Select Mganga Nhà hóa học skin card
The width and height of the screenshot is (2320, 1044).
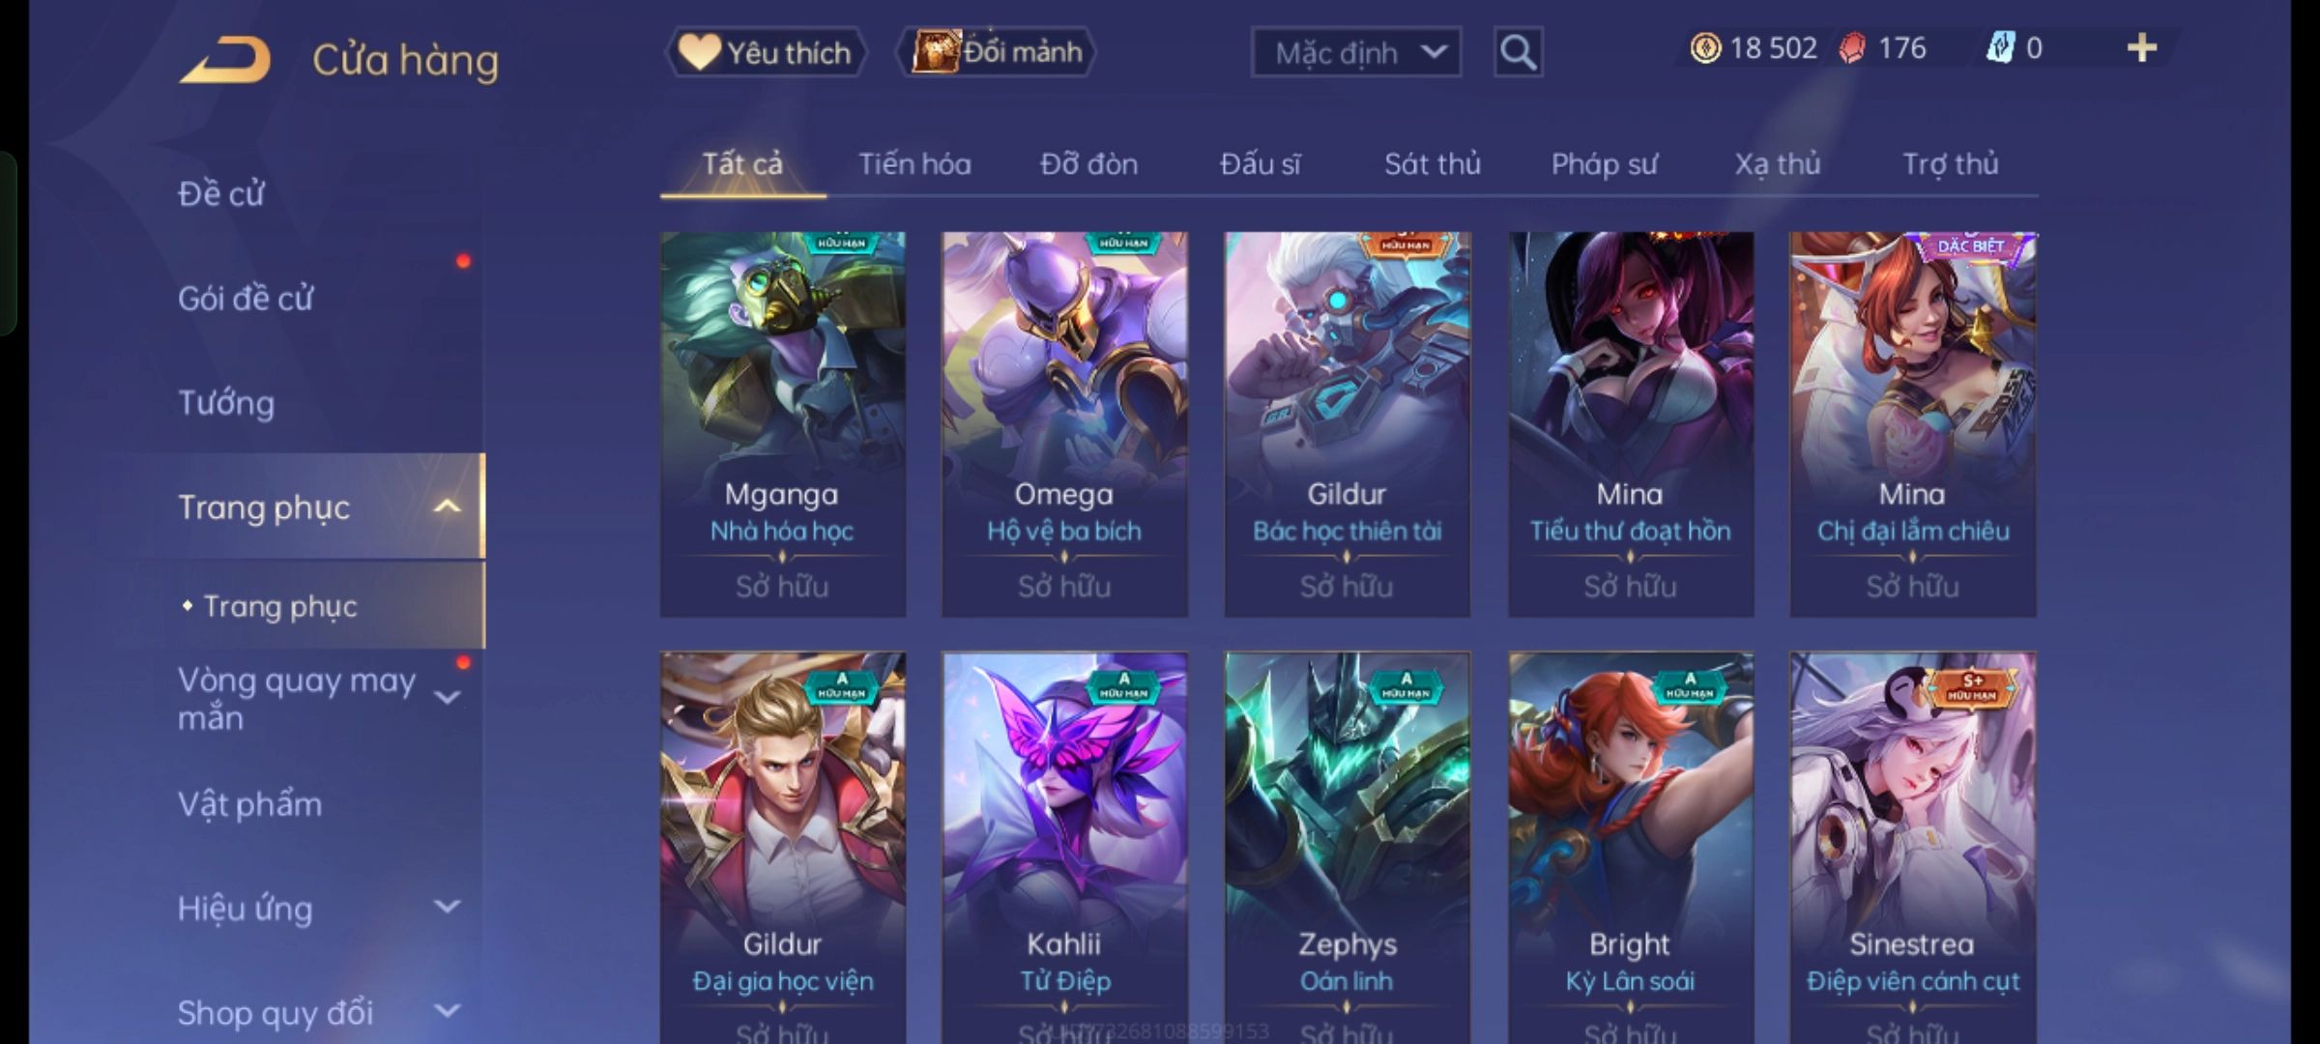782,423
